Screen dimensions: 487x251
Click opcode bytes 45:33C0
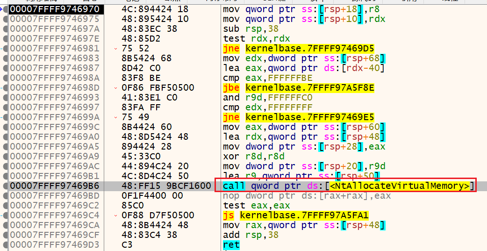pyautogui.click(x=141, y=157)
